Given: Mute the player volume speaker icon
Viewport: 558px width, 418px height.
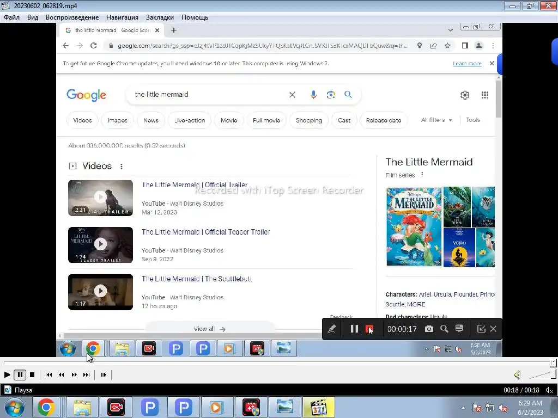Looking at the screenshot, I should click(x=518, y=374).
